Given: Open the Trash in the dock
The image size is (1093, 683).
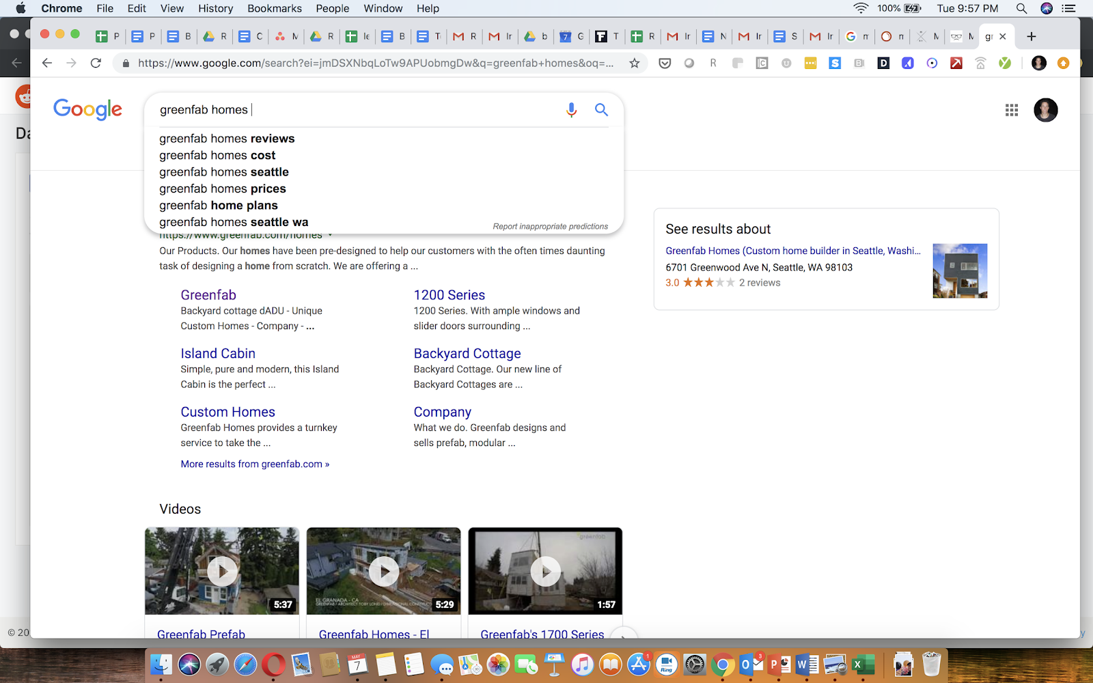Looking at the screenshot, I should pyautogui.click(x=932, y=664).
